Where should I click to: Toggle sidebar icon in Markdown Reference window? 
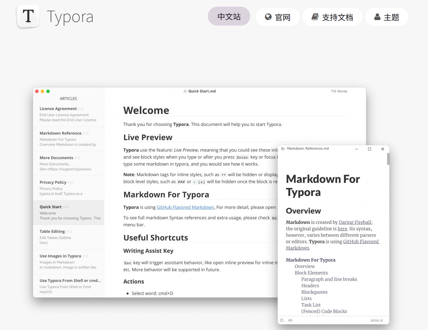tap(283, 149)
